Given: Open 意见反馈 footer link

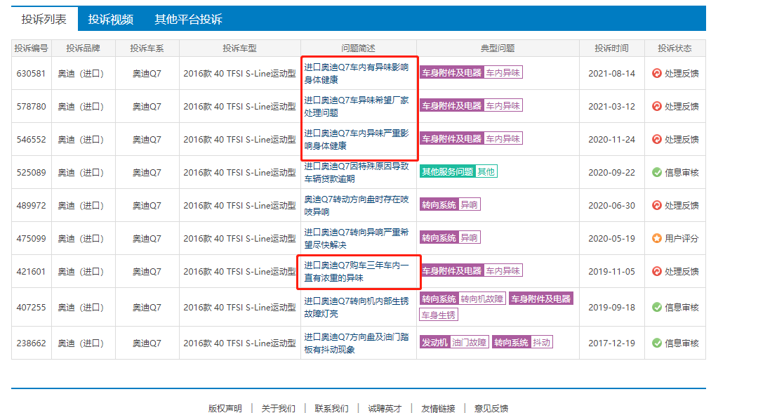Looking at the screenshot, I should (491, 409).
